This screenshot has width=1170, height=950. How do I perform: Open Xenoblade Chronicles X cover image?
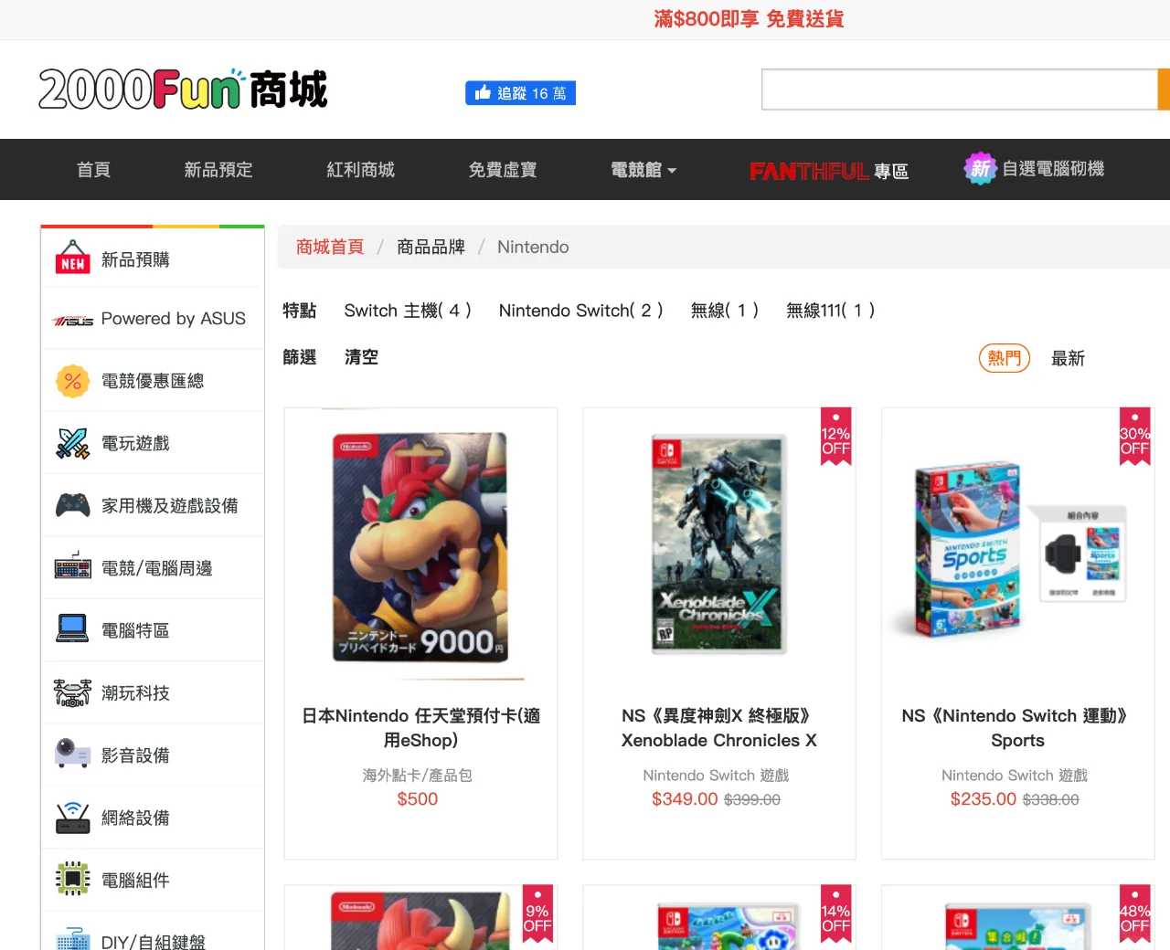[x=718, y=544]
